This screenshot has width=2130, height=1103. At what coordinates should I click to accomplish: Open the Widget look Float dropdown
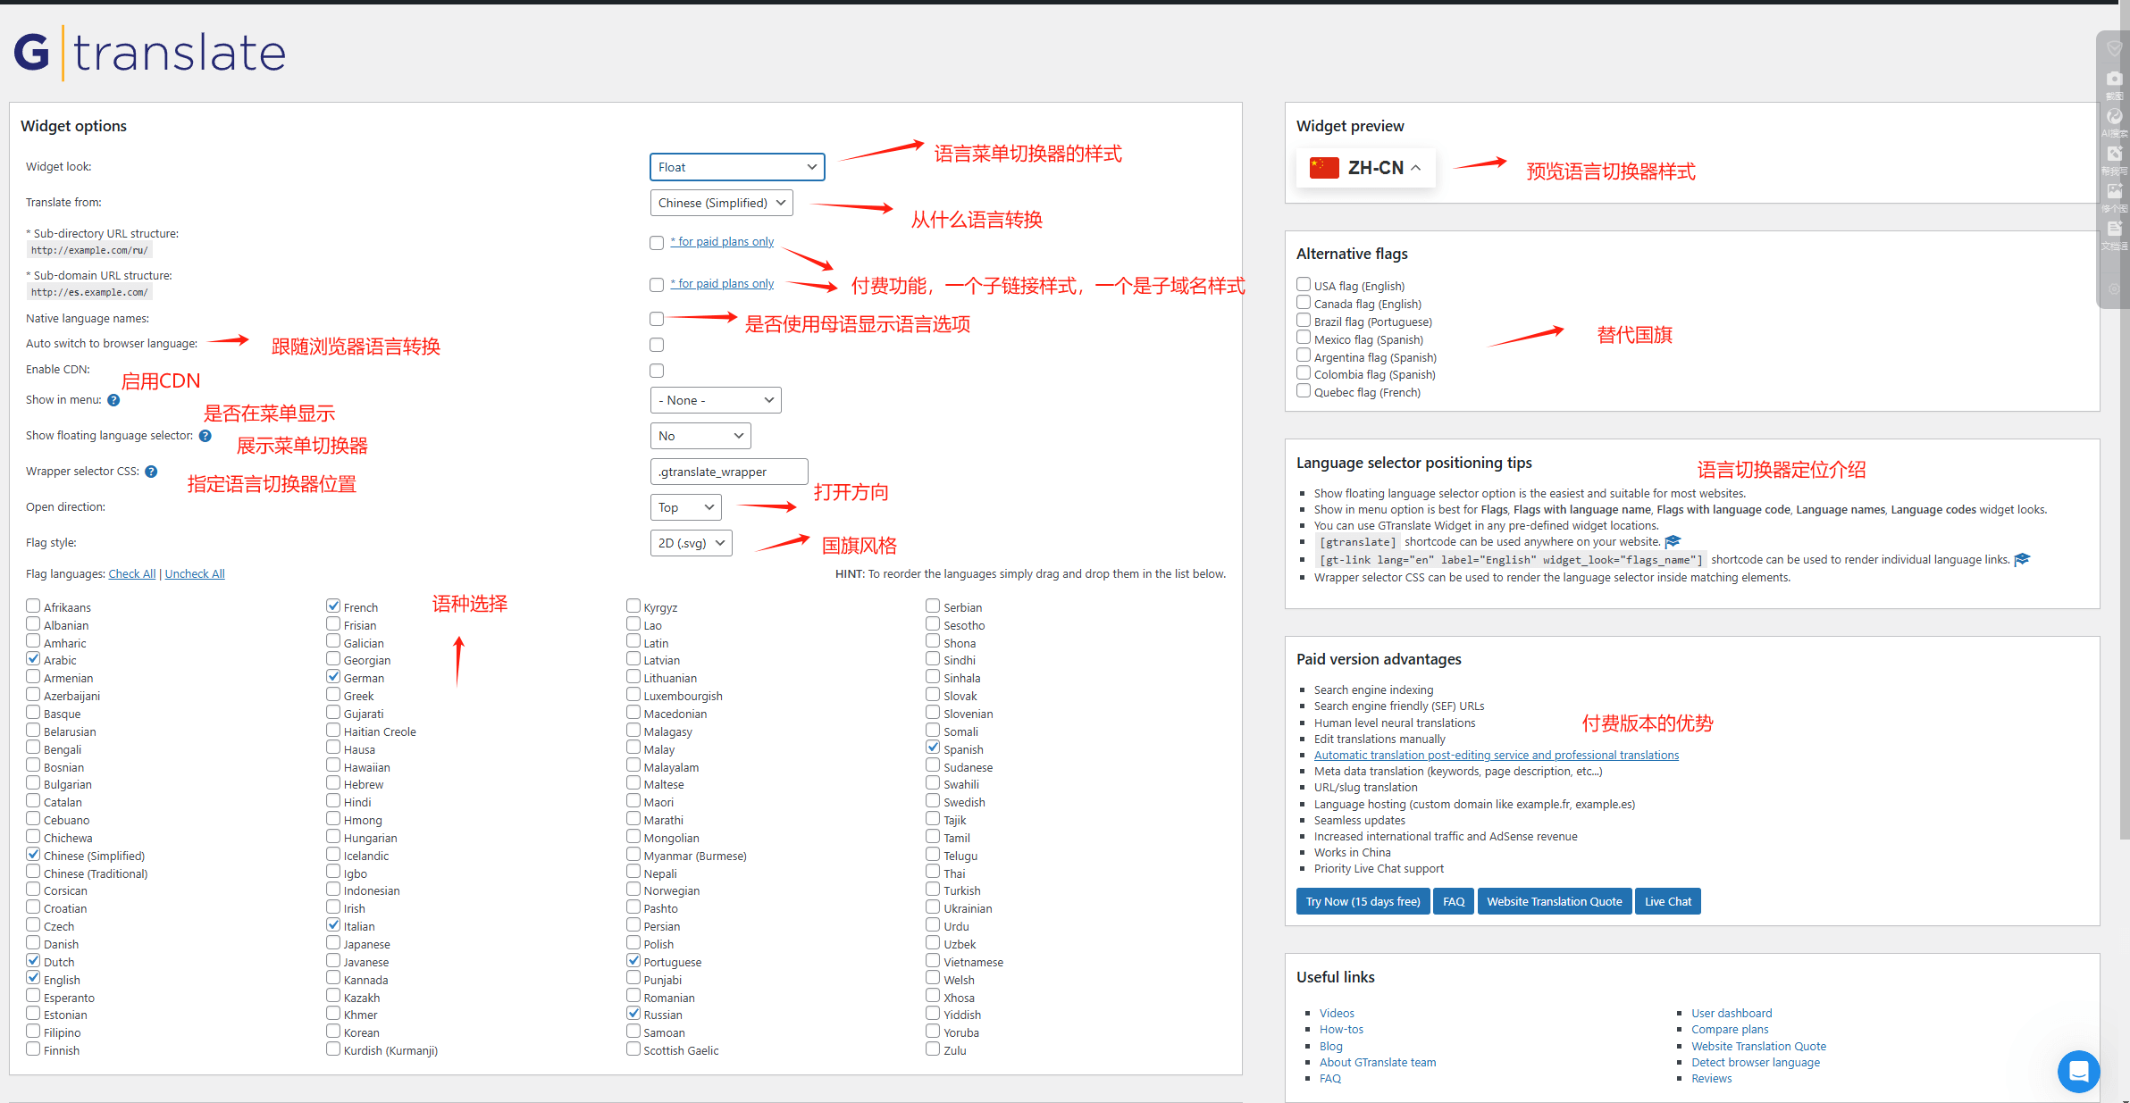737,167
